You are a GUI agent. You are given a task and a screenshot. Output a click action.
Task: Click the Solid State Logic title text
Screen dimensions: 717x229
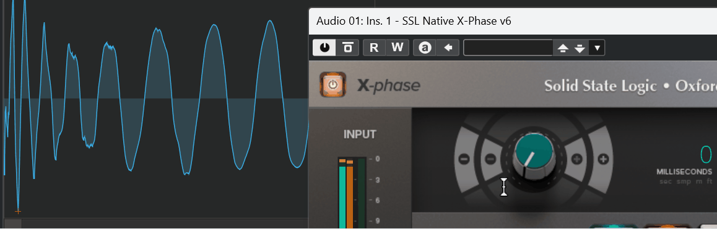click(600, 86)
